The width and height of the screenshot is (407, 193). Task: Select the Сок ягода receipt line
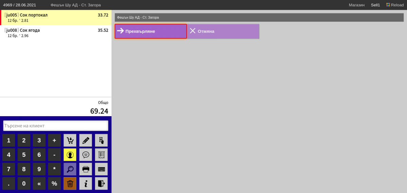point(56,33)
